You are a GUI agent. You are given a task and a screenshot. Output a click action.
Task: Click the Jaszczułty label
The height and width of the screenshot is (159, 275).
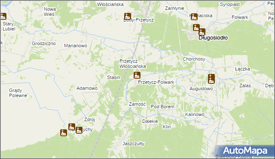coord(133,144)
